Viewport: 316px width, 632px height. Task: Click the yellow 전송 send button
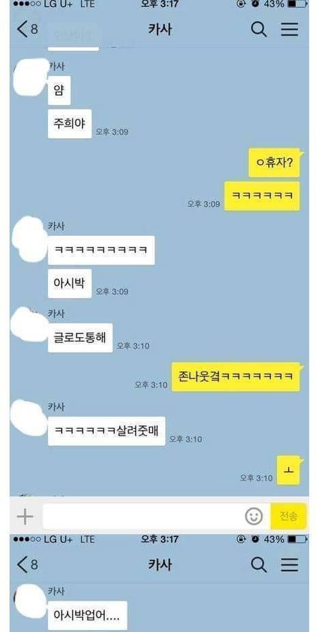click(x=289, y=516)
